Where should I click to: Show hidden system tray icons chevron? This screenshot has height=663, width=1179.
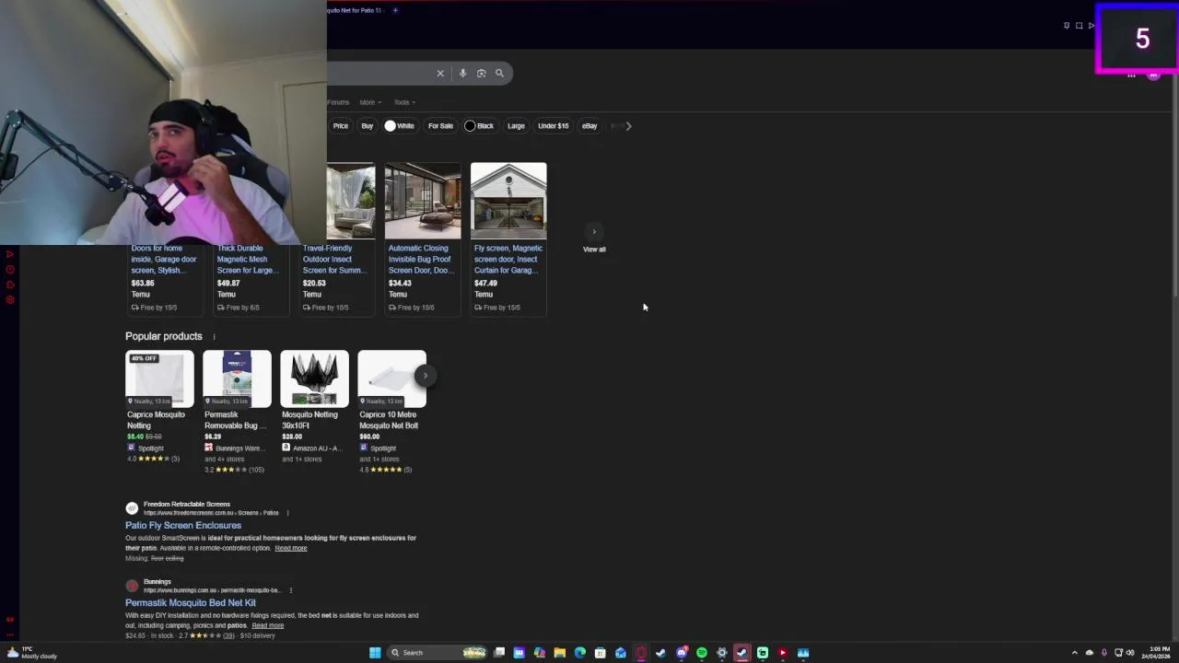(1074, 653)
